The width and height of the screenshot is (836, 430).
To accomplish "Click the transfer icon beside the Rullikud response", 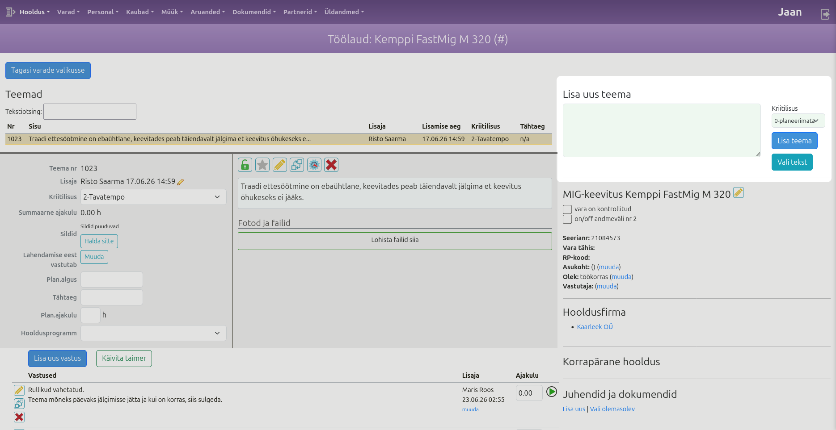I will (x=19, y=404).
